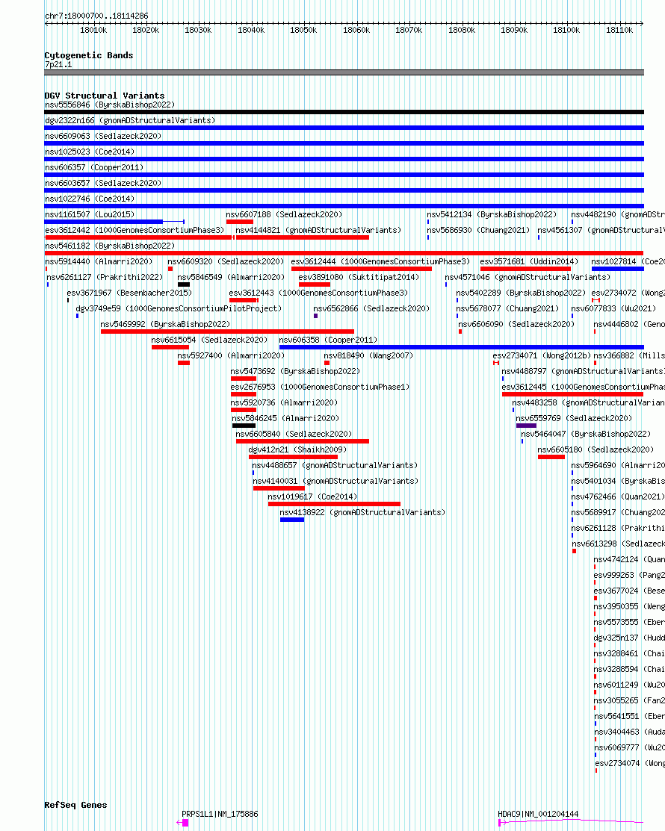Select the nsv4488797 gnomAD variant label

(584, 372)
